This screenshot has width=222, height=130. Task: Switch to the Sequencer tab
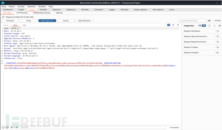71,10
